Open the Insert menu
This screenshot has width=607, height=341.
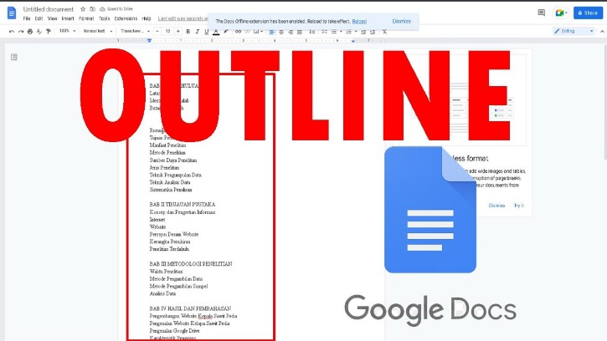[68, 18]
